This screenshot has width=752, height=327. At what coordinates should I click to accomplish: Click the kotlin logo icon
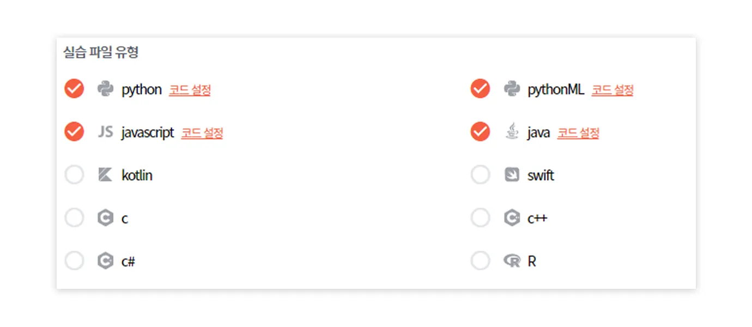click(105, 175)
